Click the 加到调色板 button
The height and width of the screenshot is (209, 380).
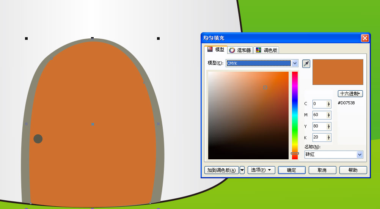(221, 170)
